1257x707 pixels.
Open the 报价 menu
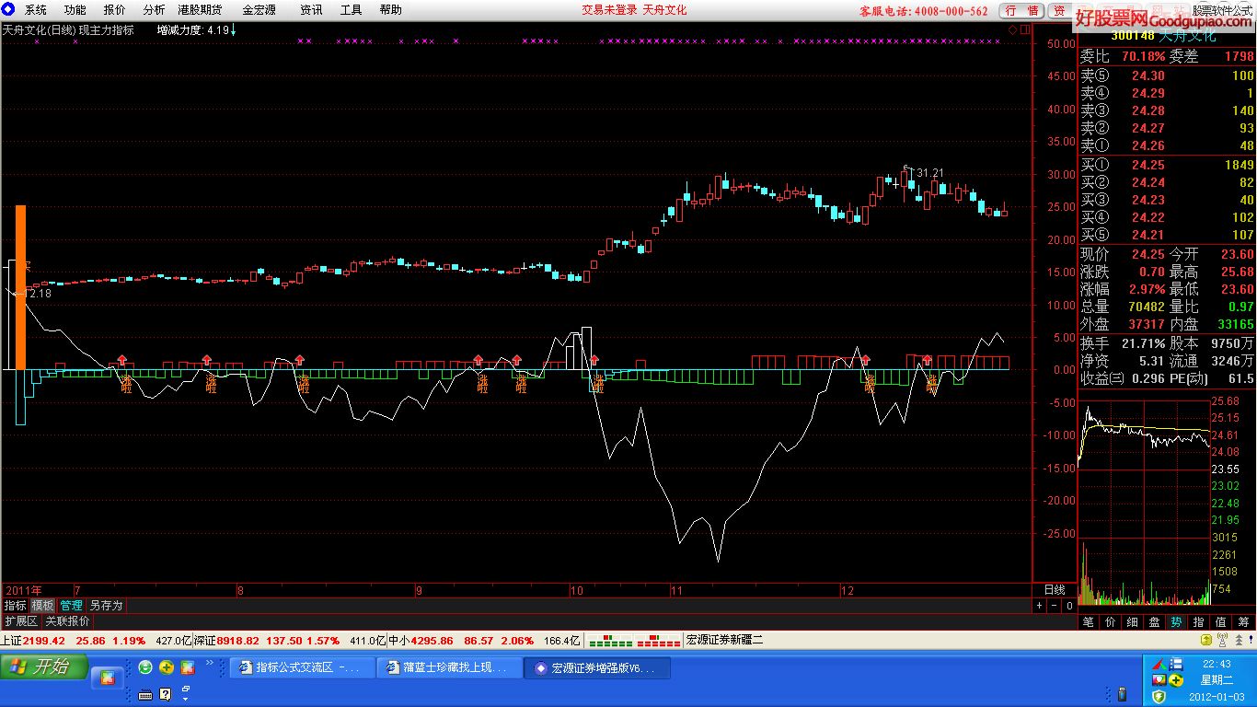pos(115,10)
